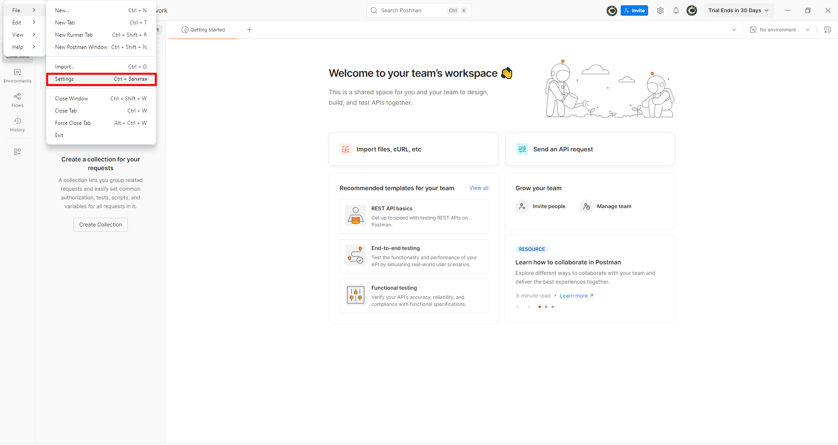Open the Environments sidebar panel

click(17, 75)
